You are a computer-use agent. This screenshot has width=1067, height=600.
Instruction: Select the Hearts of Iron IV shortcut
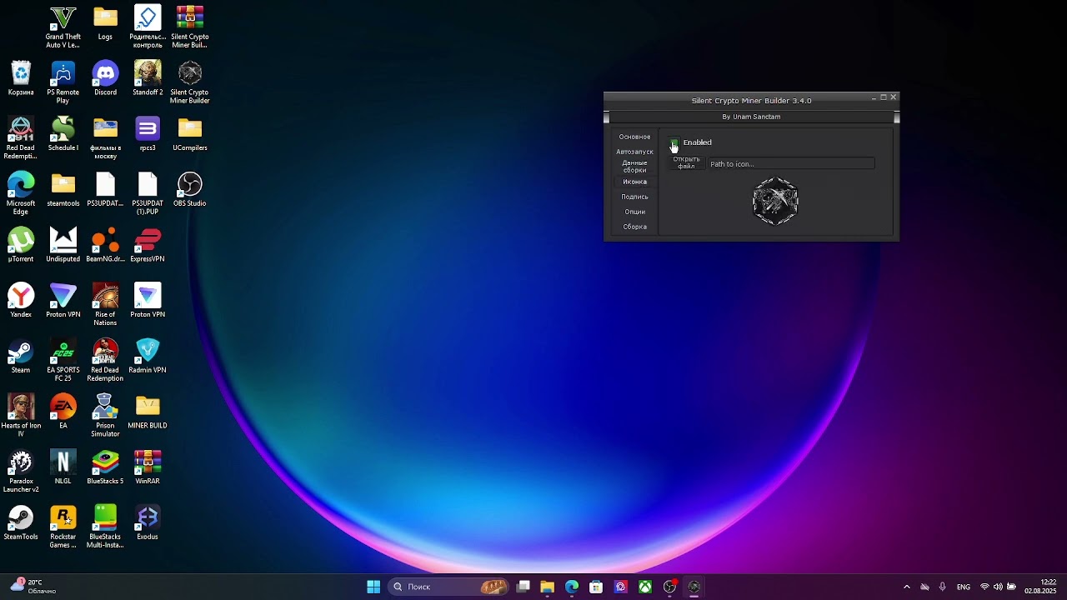tap(21, 416)
